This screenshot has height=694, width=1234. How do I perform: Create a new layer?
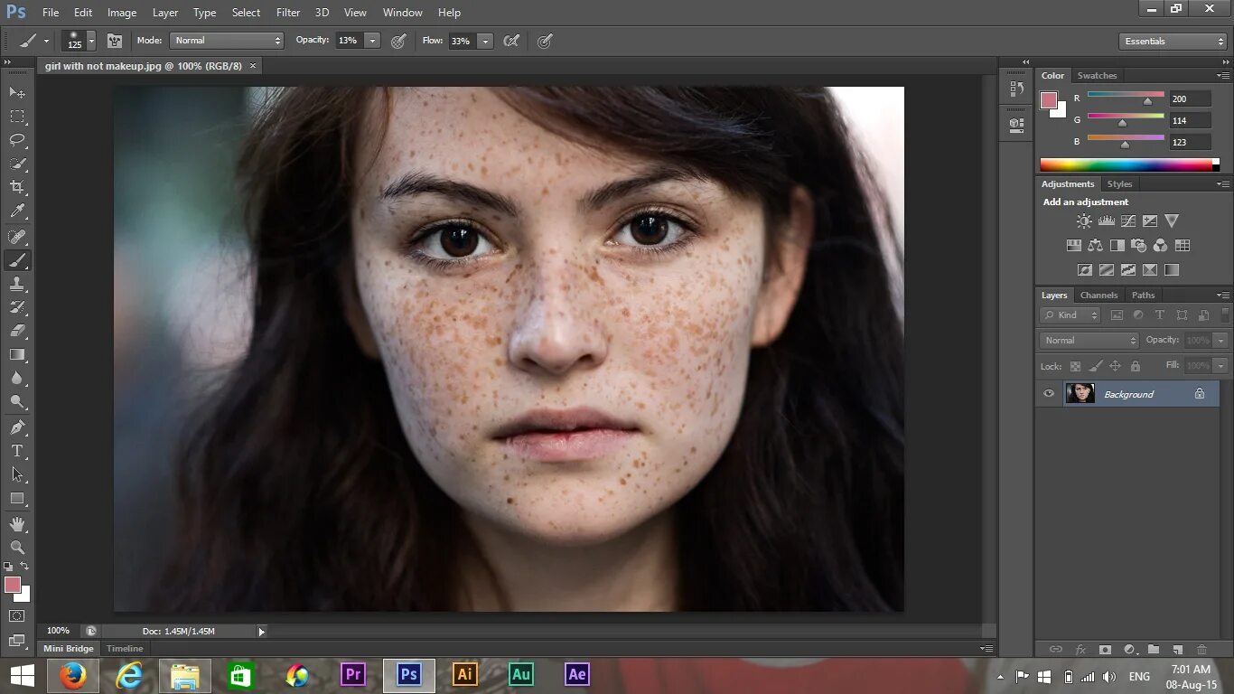[1177, 649]
